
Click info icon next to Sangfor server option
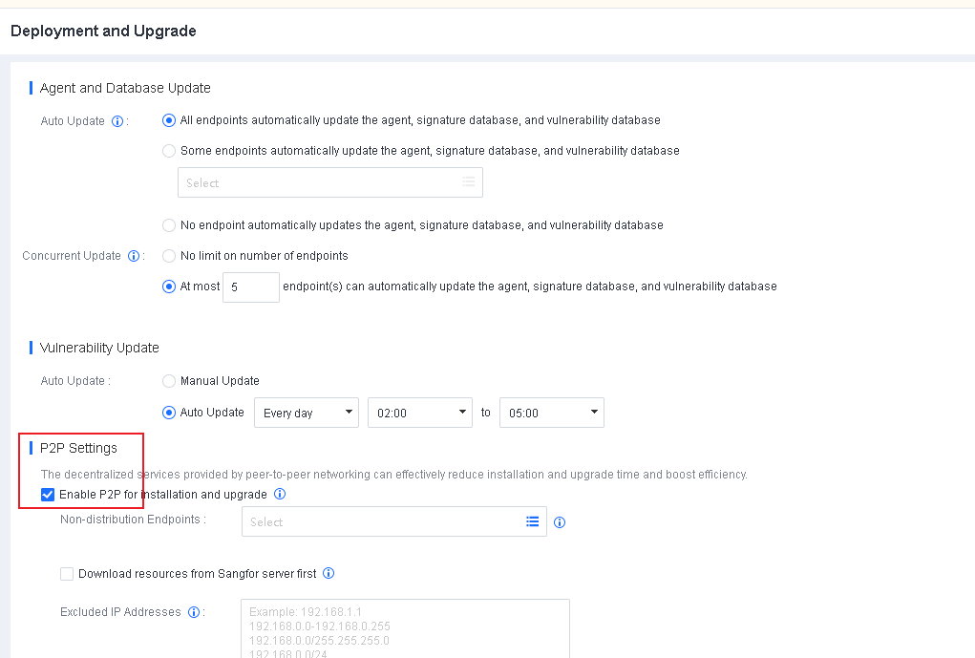[329, 574]
